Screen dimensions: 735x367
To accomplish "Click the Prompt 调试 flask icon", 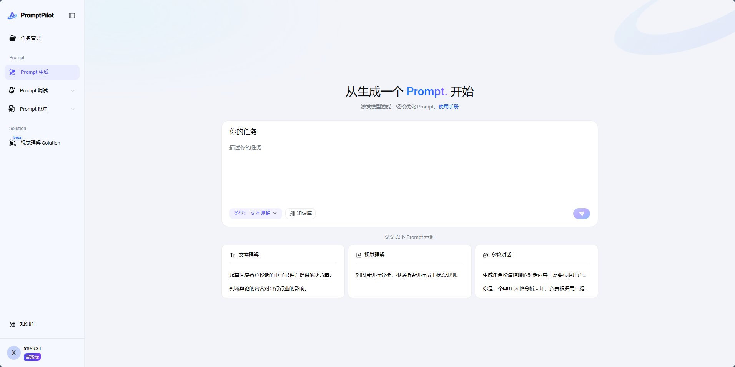I will tap(12, 90).
